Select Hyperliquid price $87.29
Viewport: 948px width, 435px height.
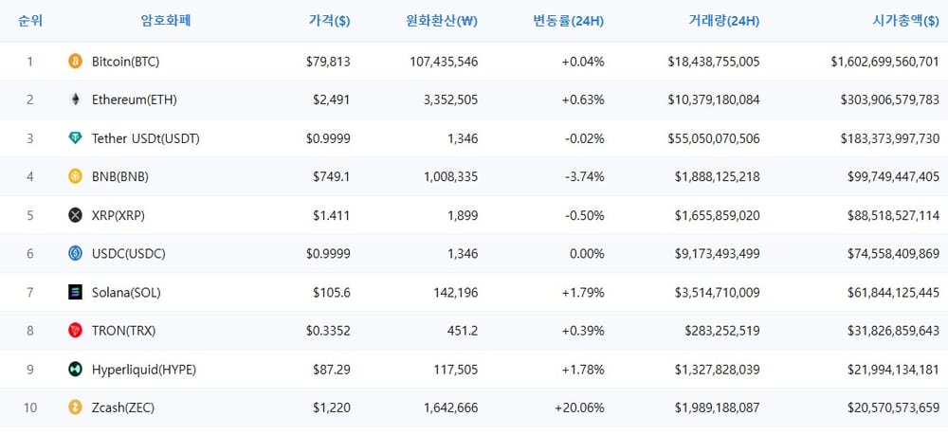(x=331, y=370)
